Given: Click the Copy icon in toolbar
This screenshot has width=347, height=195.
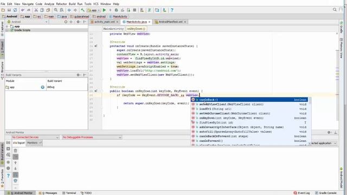Looking at the screenshot, I should 42,10.
